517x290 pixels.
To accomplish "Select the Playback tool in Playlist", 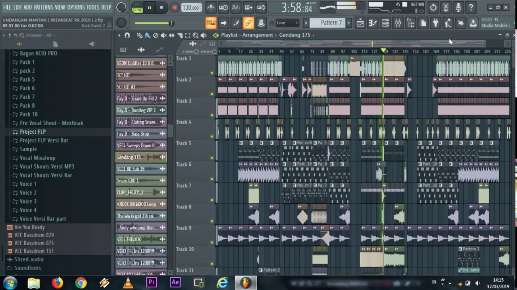I will [x=204, y=35].
